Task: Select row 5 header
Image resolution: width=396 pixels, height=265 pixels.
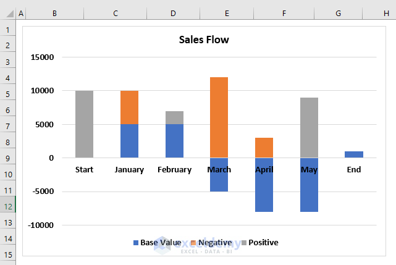Action: click(x=8, y=95)
